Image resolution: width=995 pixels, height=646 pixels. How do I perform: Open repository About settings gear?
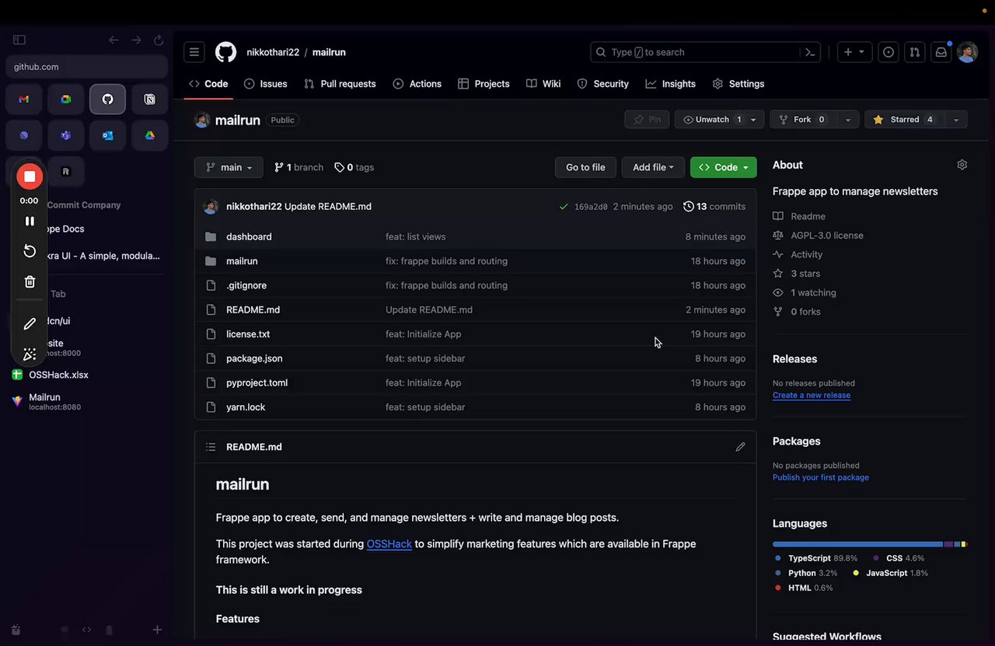click(962, 165)
